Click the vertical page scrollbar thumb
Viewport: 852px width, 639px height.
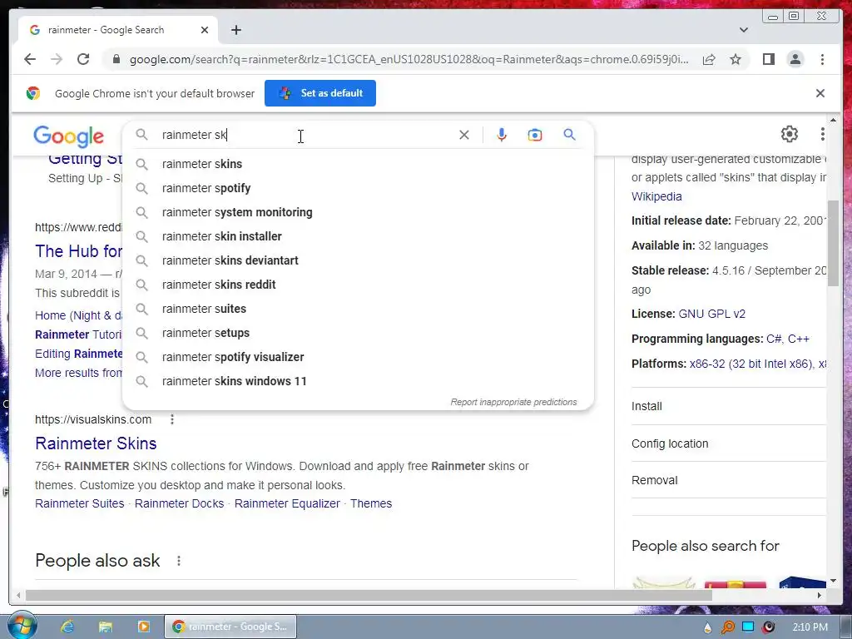pyautogui.click(x=833, y=243)
